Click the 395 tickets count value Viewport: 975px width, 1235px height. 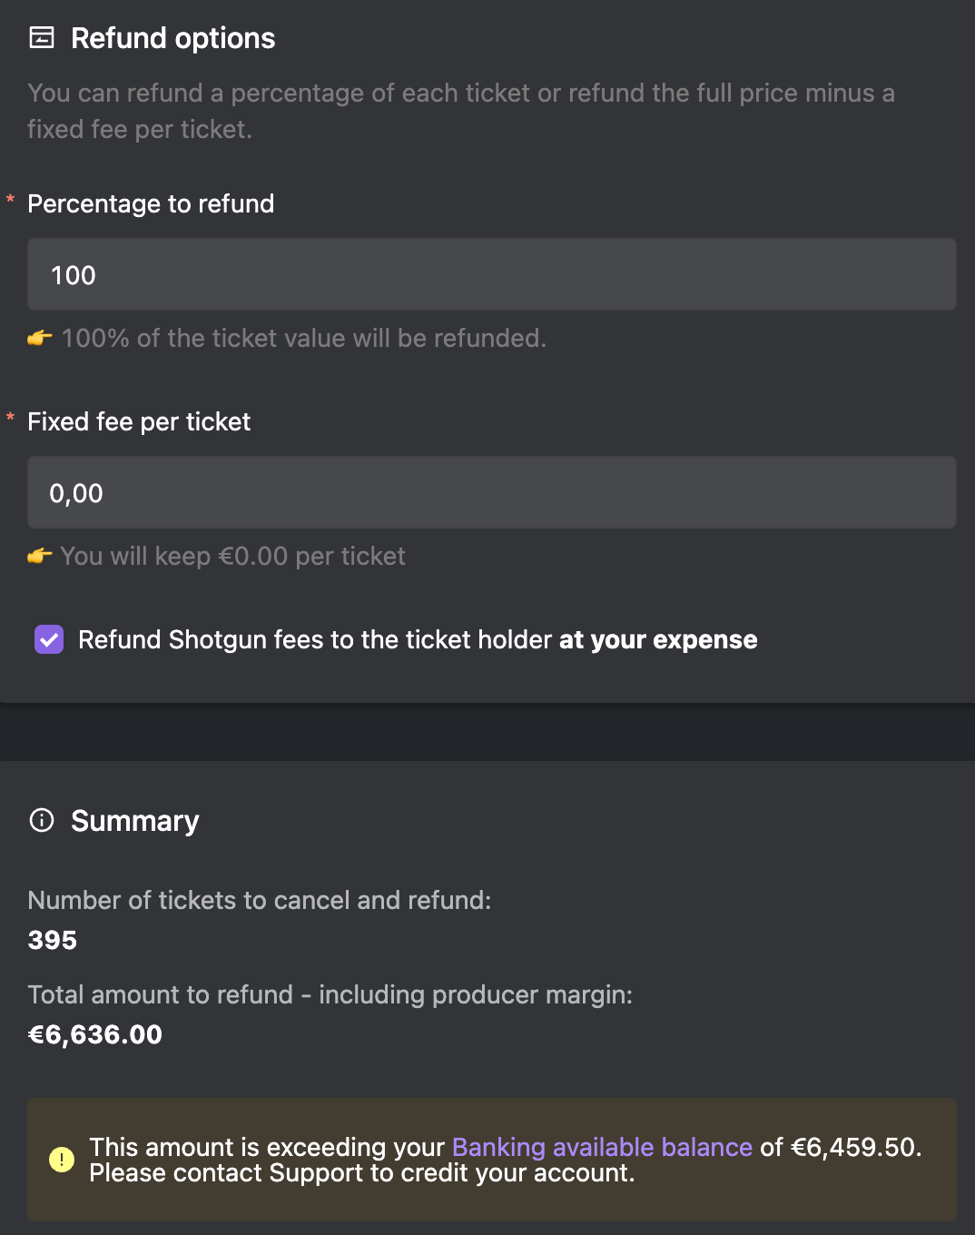click(x=53, y=940)
